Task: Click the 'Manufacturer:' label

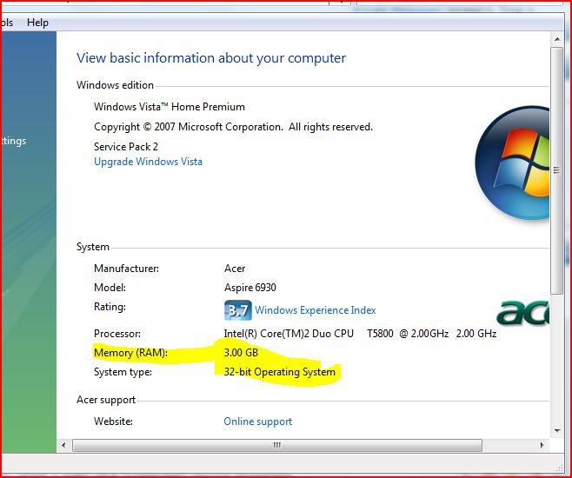Action: (127, 269)
